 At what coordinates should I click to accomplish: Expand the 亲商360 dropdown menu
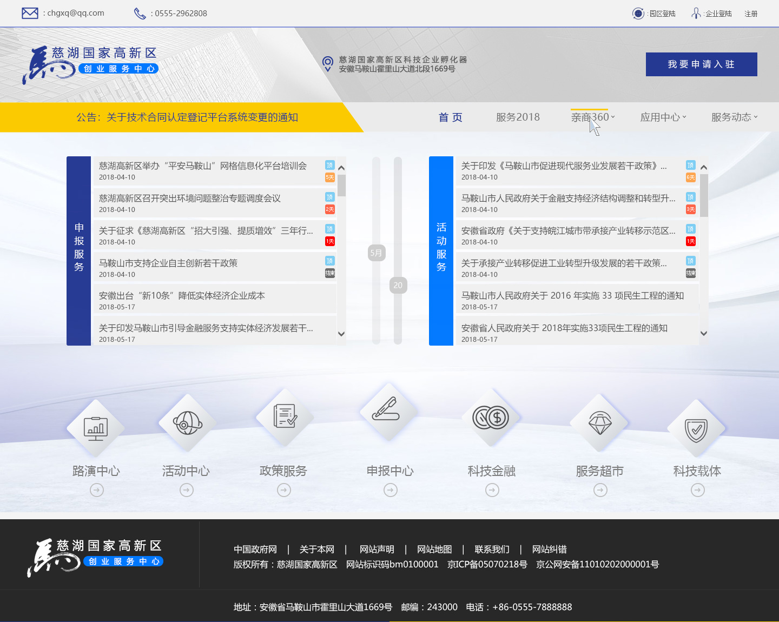click(593, 117)
